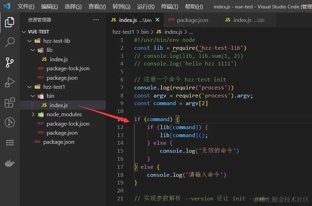Image resolution: width=312 pixels, height=206 pixels.
Task: Click hzz-test1 in the breadcrumb
Action: coord(123,32)
